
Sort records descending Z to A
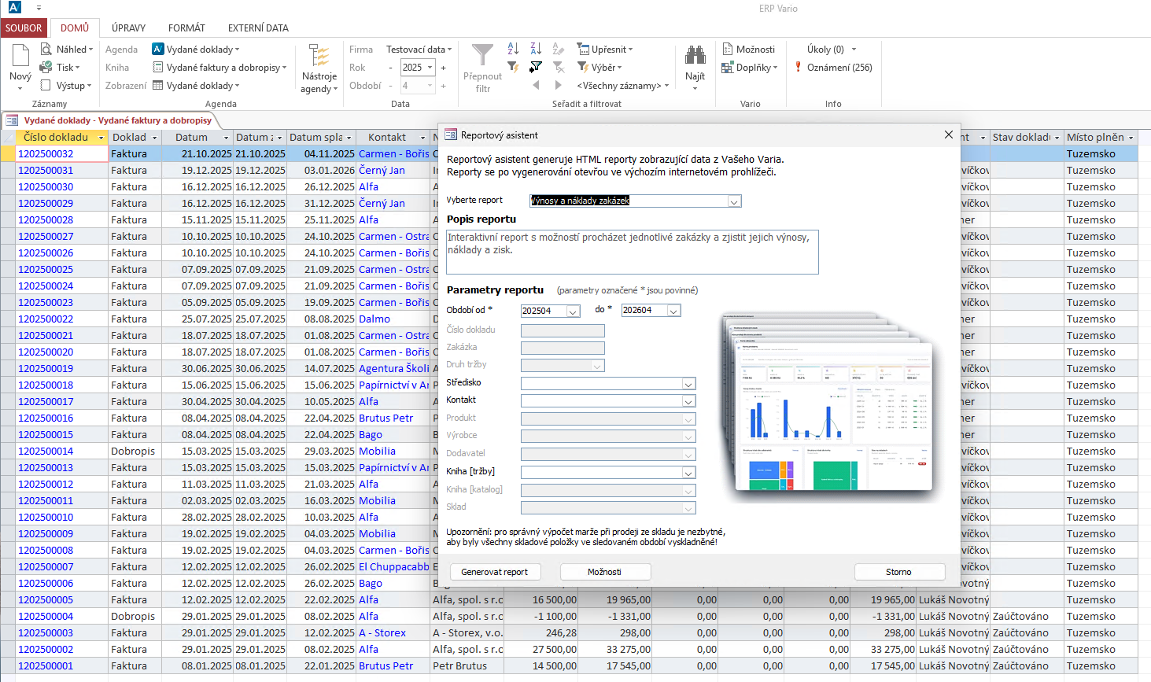(x=536, y=49)
